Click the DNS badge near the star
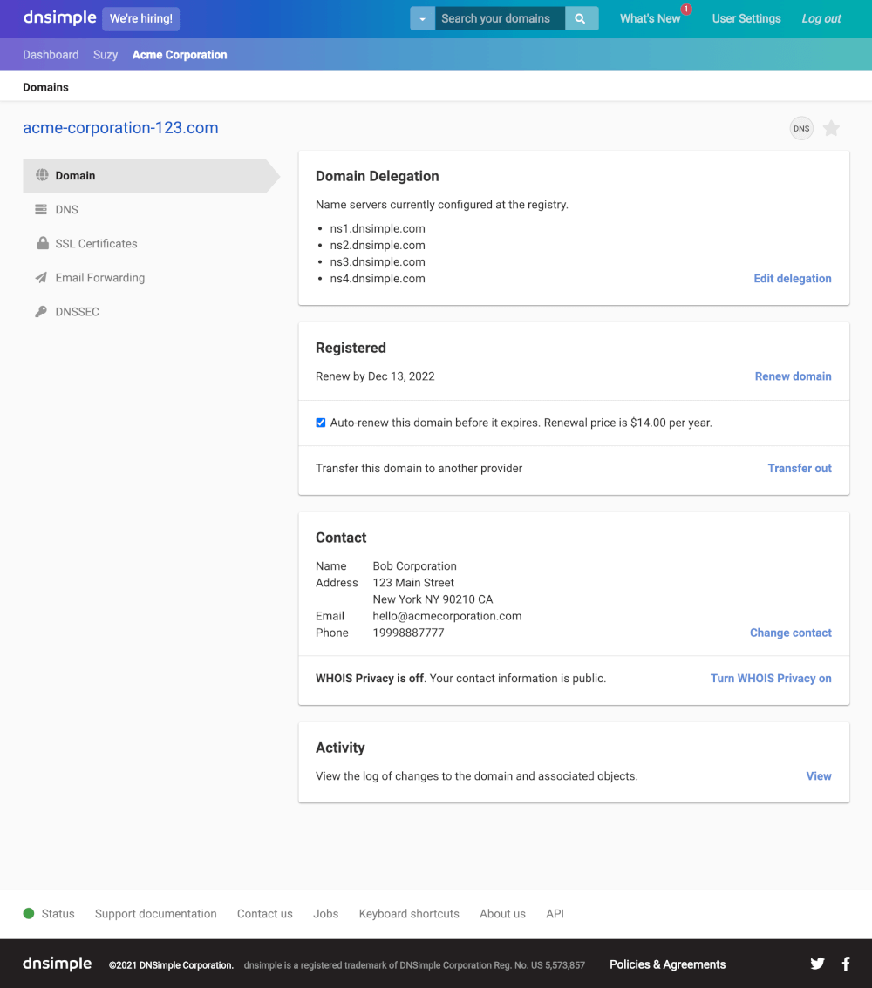Image resolution: width=872 pixels, height=988 pixels. [x=801, y=128]
